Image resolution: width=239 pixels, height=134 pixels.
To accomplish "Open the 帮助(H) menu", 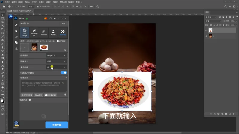I will point(79,2).
